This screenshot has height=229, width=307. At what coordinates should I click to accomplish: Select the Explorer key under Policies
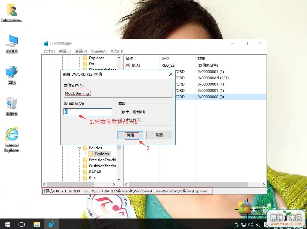tap(102, 154)
